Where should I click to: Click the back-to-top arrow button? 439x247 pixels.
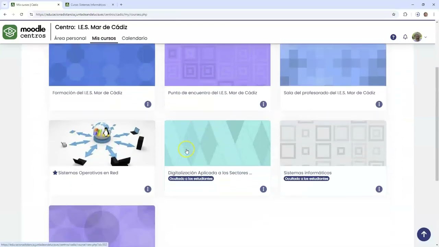point(424,234)
